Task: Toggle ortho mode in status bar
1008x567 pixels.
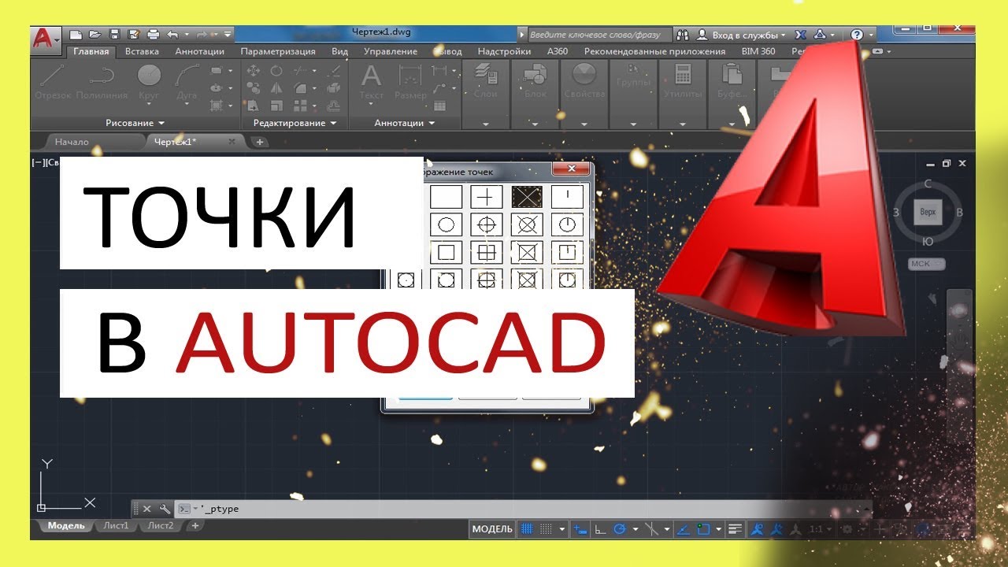Action: [x=599, y=529]
